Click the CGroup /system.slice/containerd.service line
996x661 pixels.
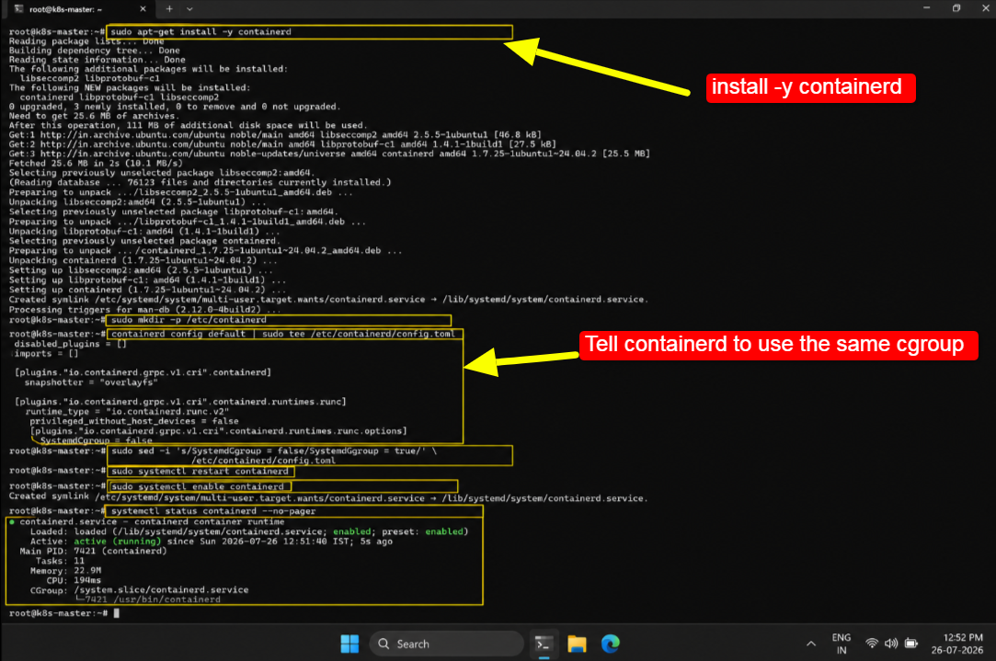click(x=139, y=590)
